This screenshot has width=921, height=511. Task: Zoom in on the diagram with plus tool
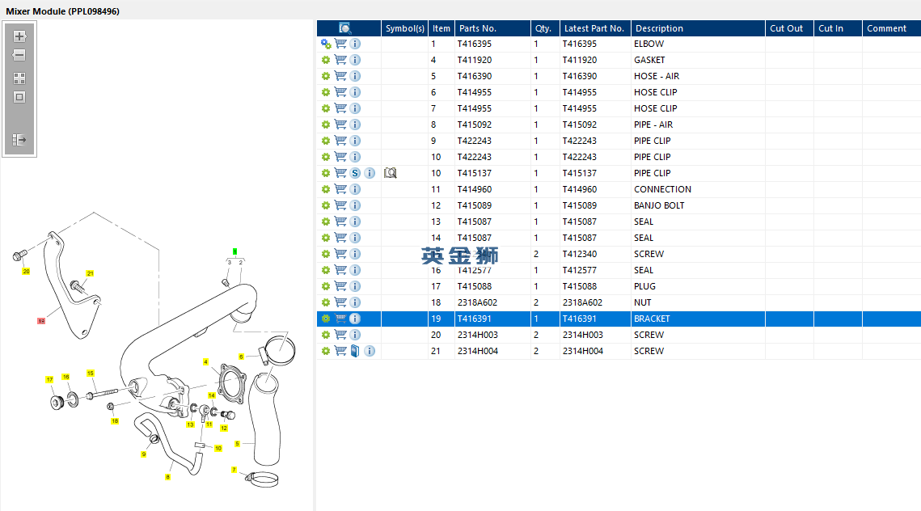click(x=19, y=36)
